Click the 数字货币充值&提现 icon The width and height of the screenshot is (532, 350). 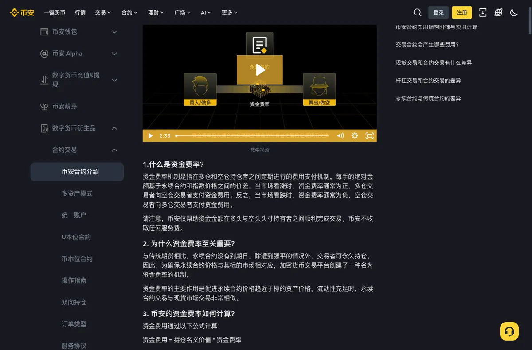[44, 80]
